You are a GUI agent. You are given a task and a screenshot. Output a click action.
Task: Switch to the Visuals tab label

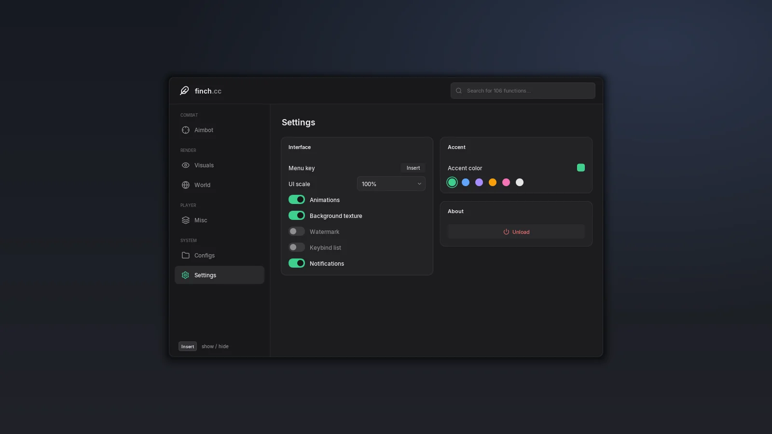(204, 165)
